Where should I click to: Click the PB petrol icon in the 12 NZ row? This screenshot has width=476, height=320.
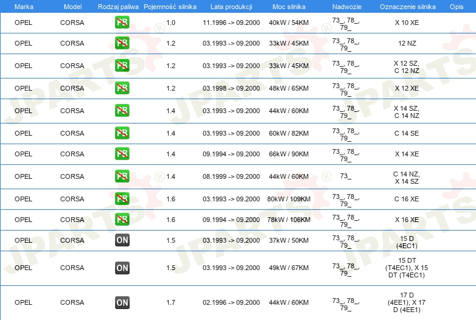(122, 43)
